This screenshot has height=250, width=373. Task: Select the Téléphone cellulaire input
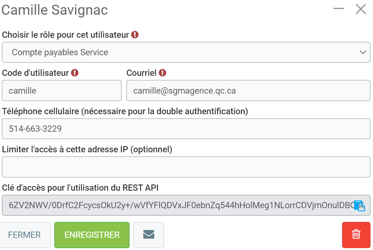186,129
